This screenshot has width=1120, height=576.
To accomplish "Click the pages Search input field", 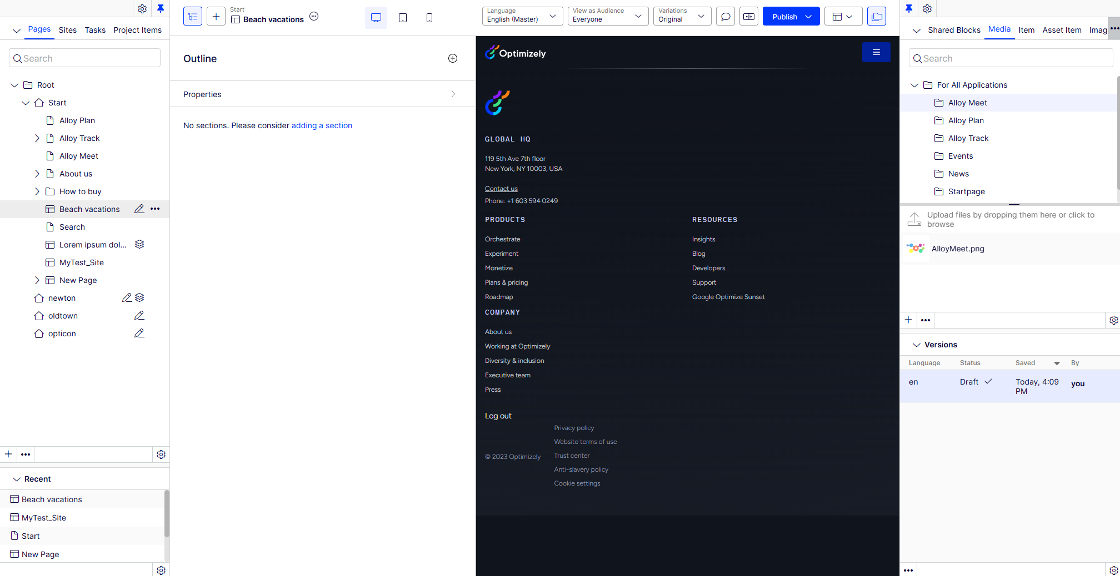I will (85, 58).
